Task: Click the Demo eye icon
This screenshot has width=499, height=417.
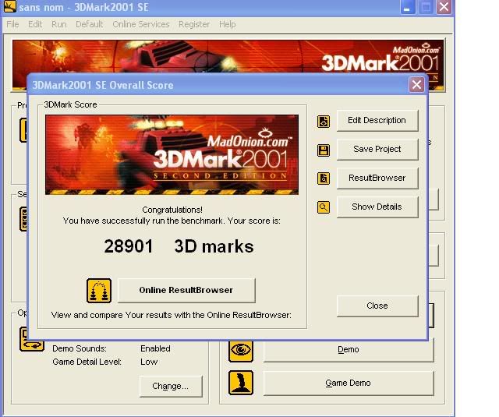Action: 241,350
